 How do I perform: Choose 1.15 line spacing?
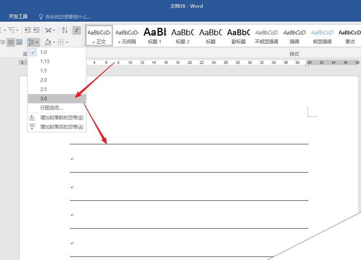point(57,62)
